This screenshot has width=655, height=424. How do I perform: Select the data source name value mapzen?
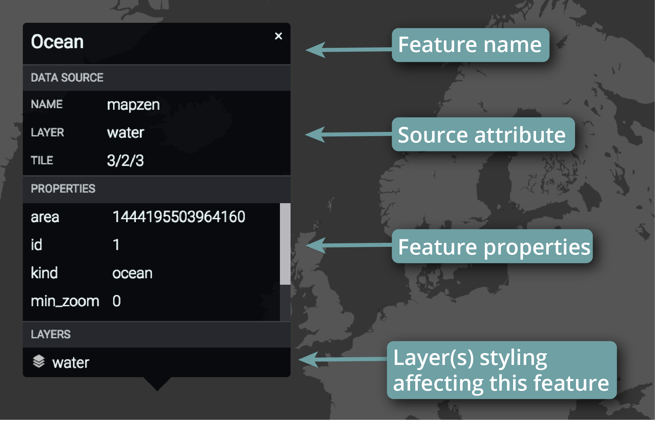click(x=133, y=105)
